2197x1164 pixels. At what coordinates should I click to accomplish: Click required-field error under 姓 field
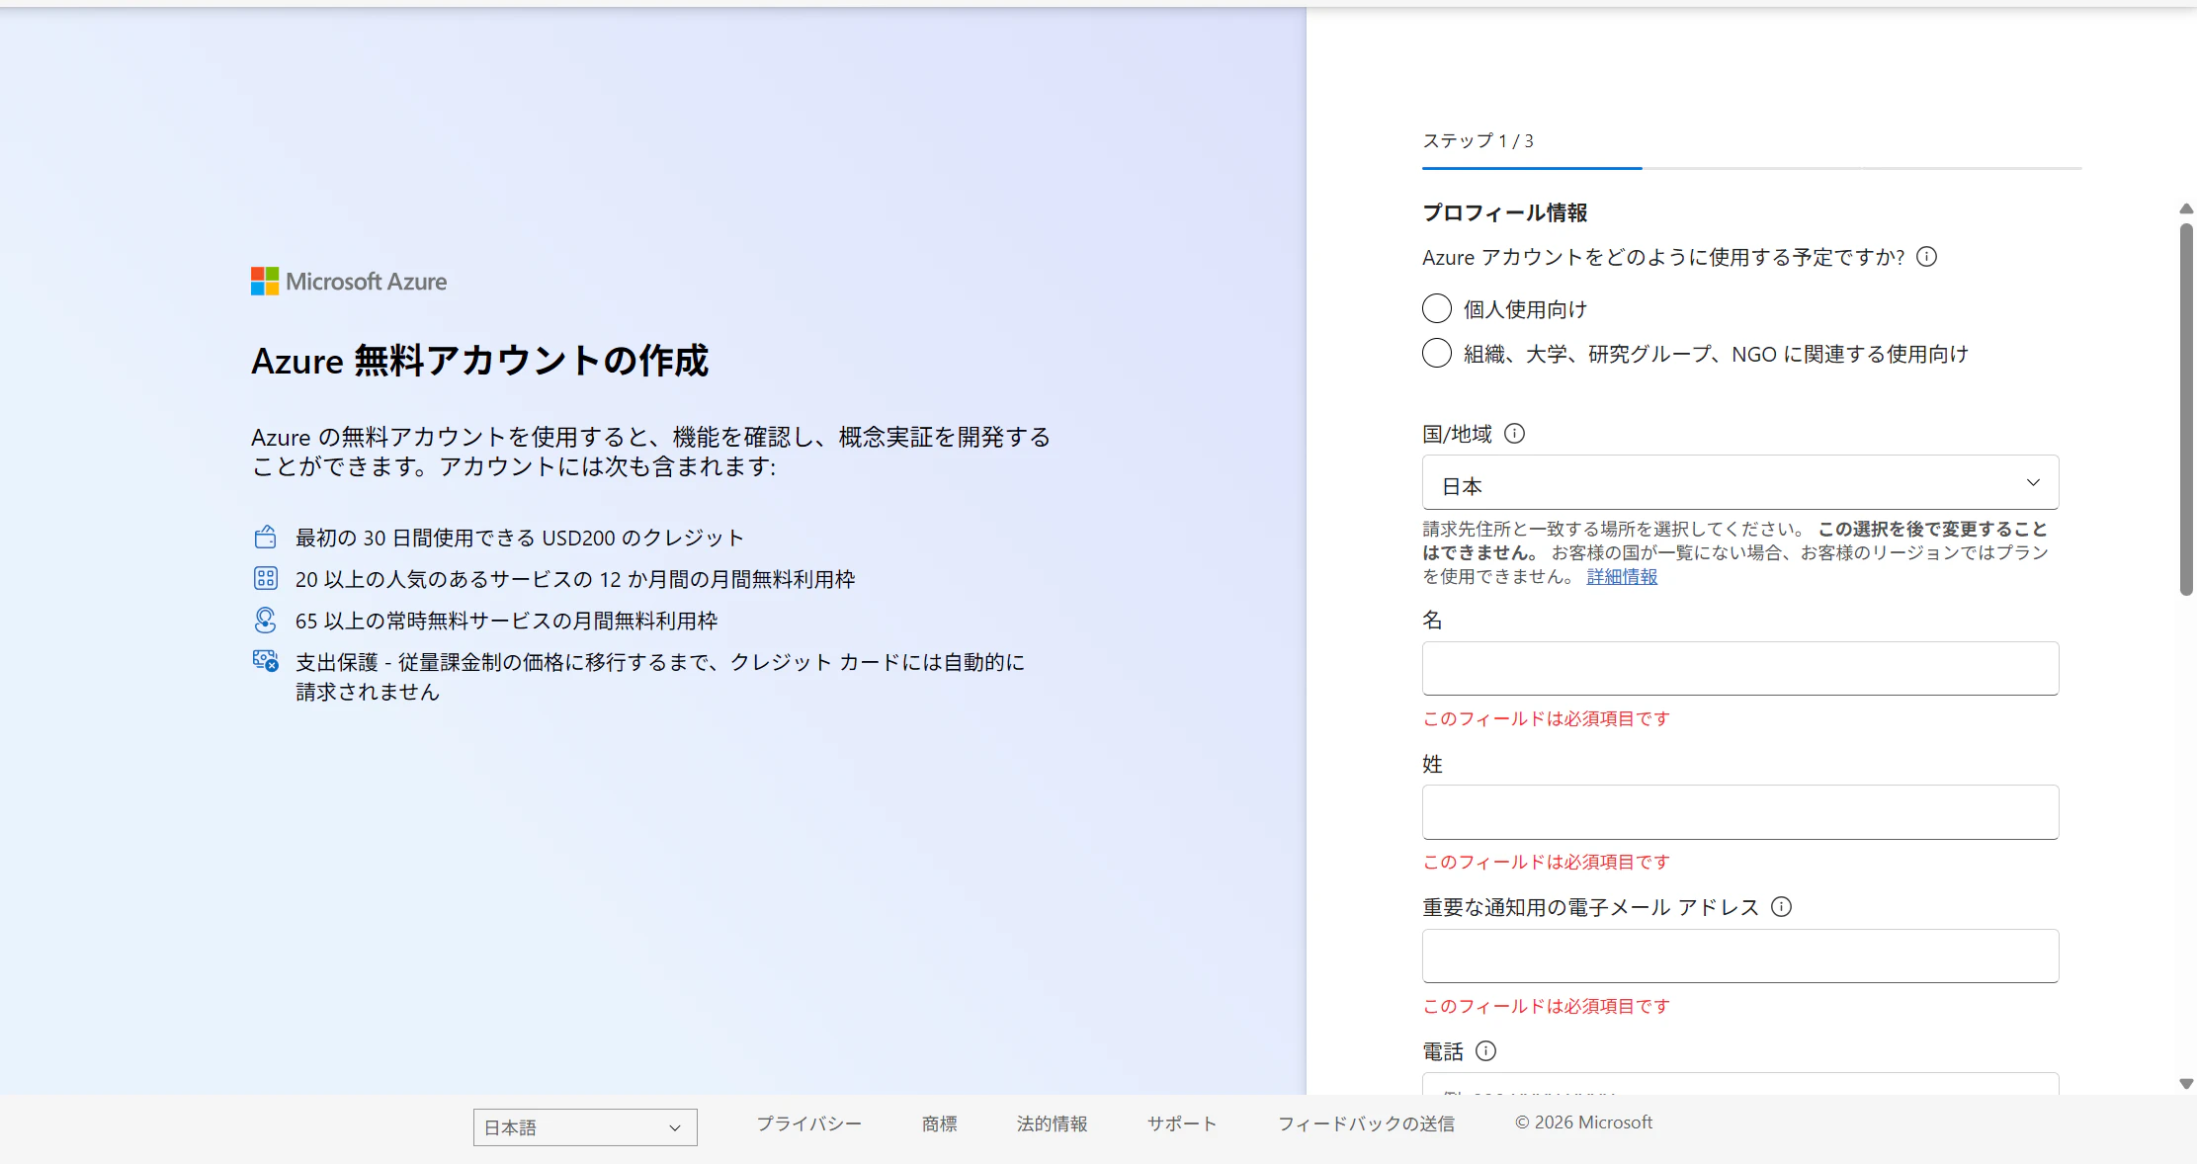pos(1546,863)
